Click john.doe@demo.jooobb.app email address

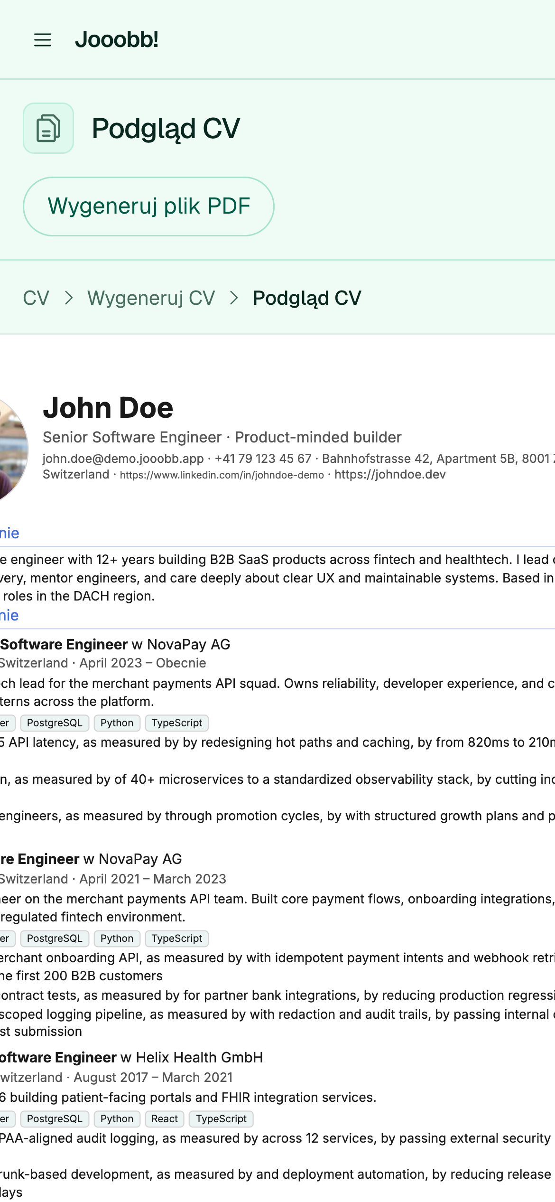[123, 459]
